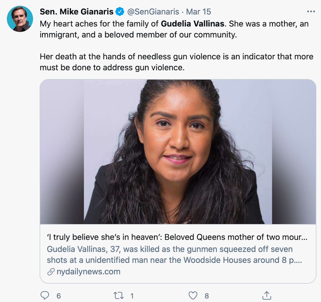The image size is (321, 302).
Task: Click the reply count of 6
Action: (59, 296)
